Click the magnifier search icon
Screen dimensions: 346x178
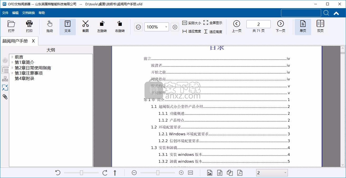pyautogui.click(x=326, y=13)
